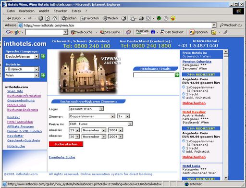Go to home page icon
The height and width of the screenshot is (188, 246).
tap(55, 18)
